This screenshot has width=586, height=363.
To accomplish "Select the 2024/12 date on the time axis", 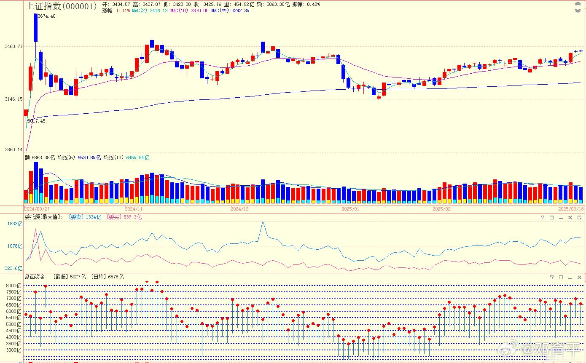I will coord(240,208).
